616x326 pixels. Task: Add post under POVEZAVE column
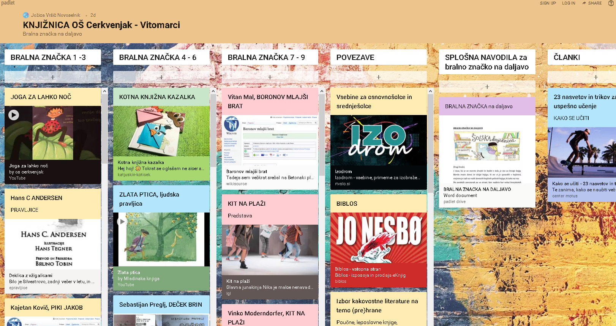click(379, 77)
